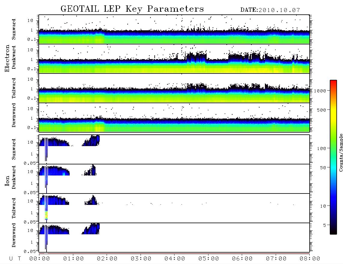The width and height of the screenshot is (343, 264).
Task: Click the Electron Dawnward row label
Action: pos(14,115)
